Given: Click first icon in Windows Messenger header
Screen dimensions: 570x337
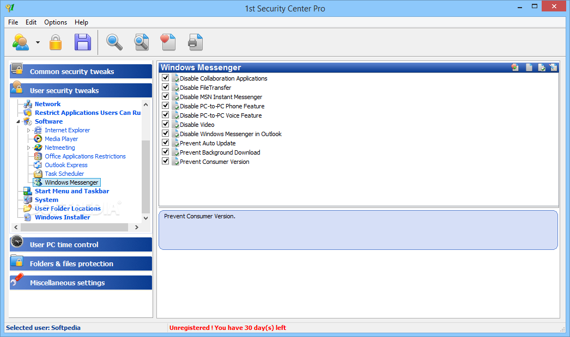Looking at the screenshot, I should [x=515, y=68].
